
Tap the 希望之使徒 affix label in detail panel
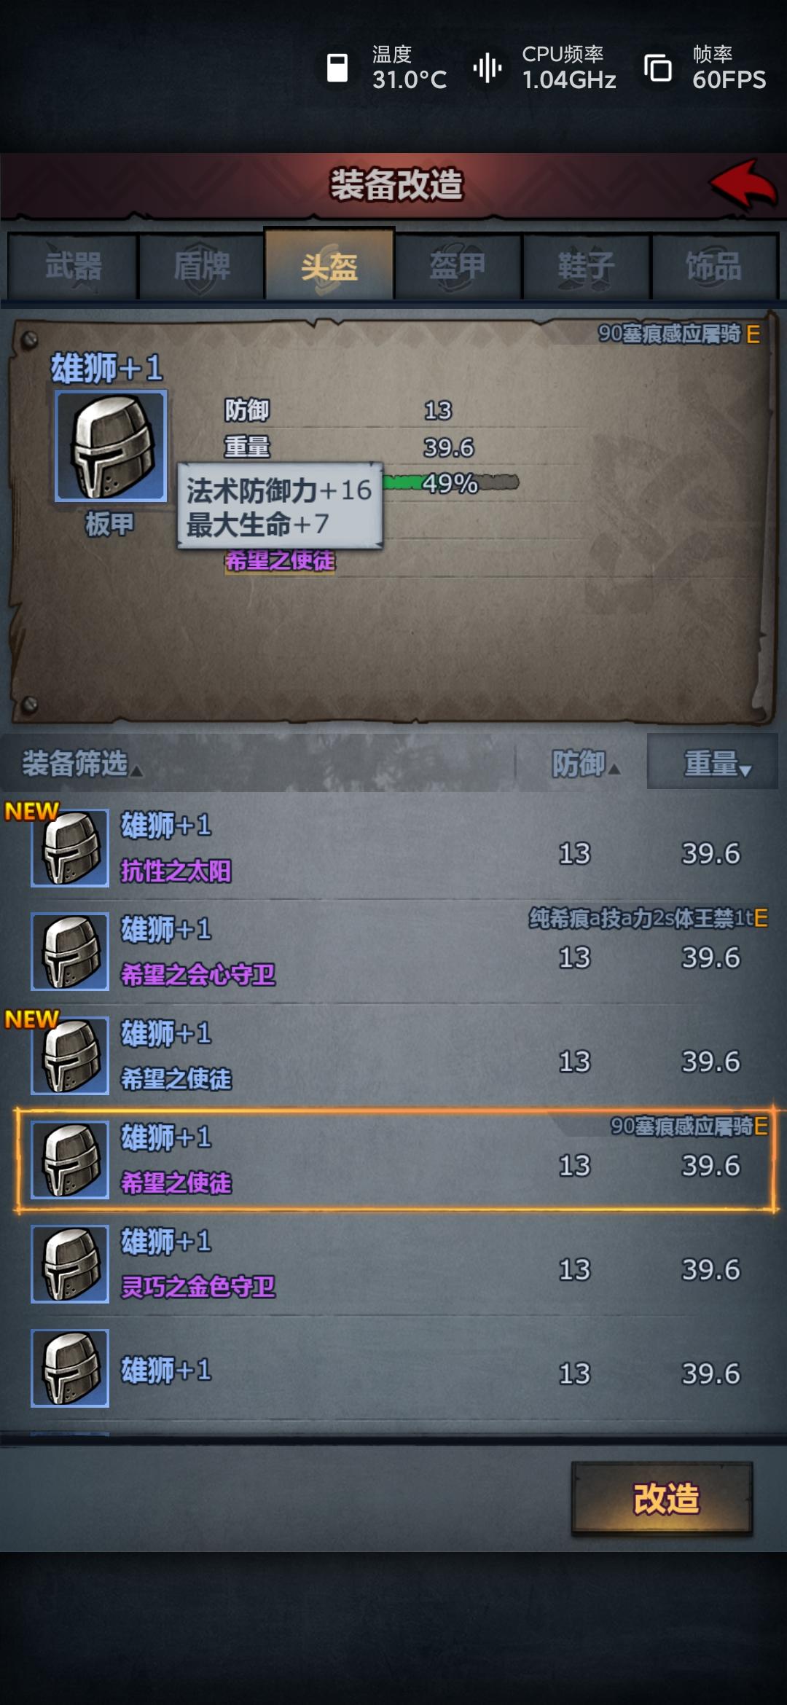280,561
